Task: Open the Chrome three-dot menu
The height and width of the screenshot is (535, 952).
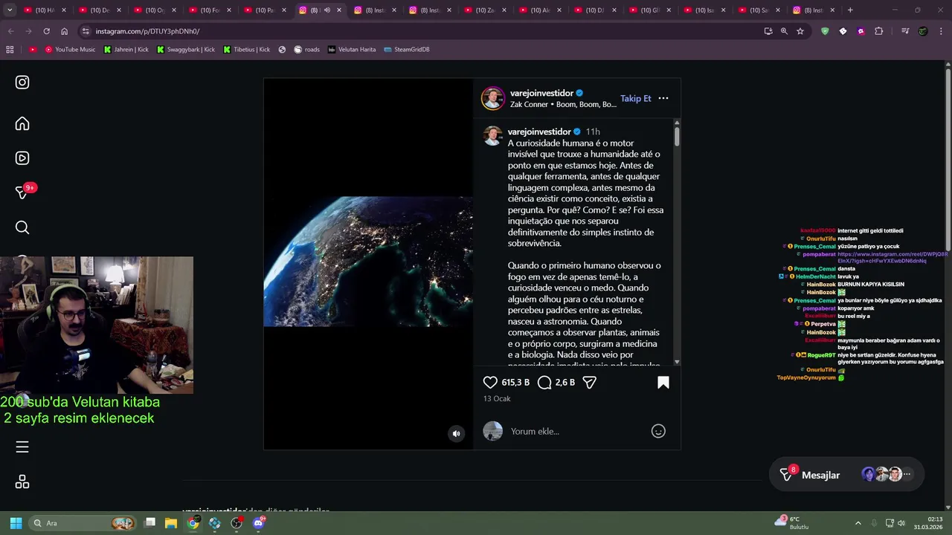Action: (940, 31)
